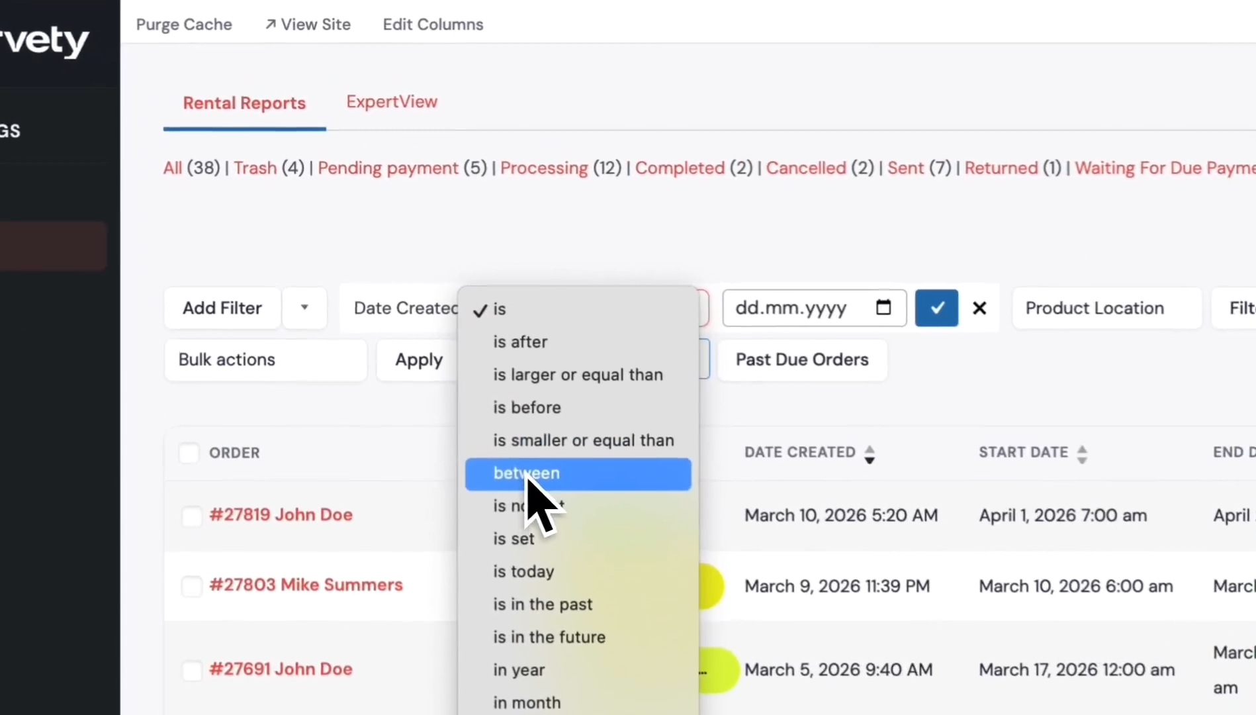Open the Add Filter dropdown arrow
1256x715 pixels.
point(304,307)
